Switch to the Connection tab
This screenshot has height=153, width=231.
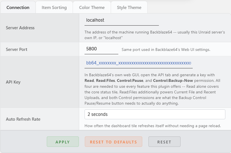pos(18,7)
